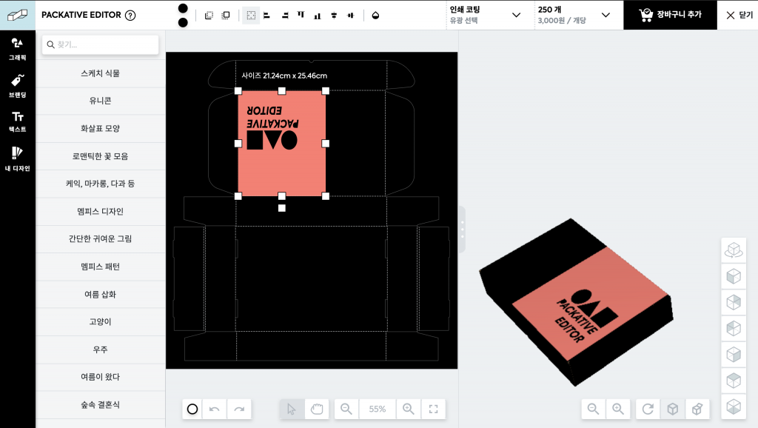The width and height of the screenshot is (758, 428).
Task: Bring the selected object forward
Action: [x=226, y=16]
